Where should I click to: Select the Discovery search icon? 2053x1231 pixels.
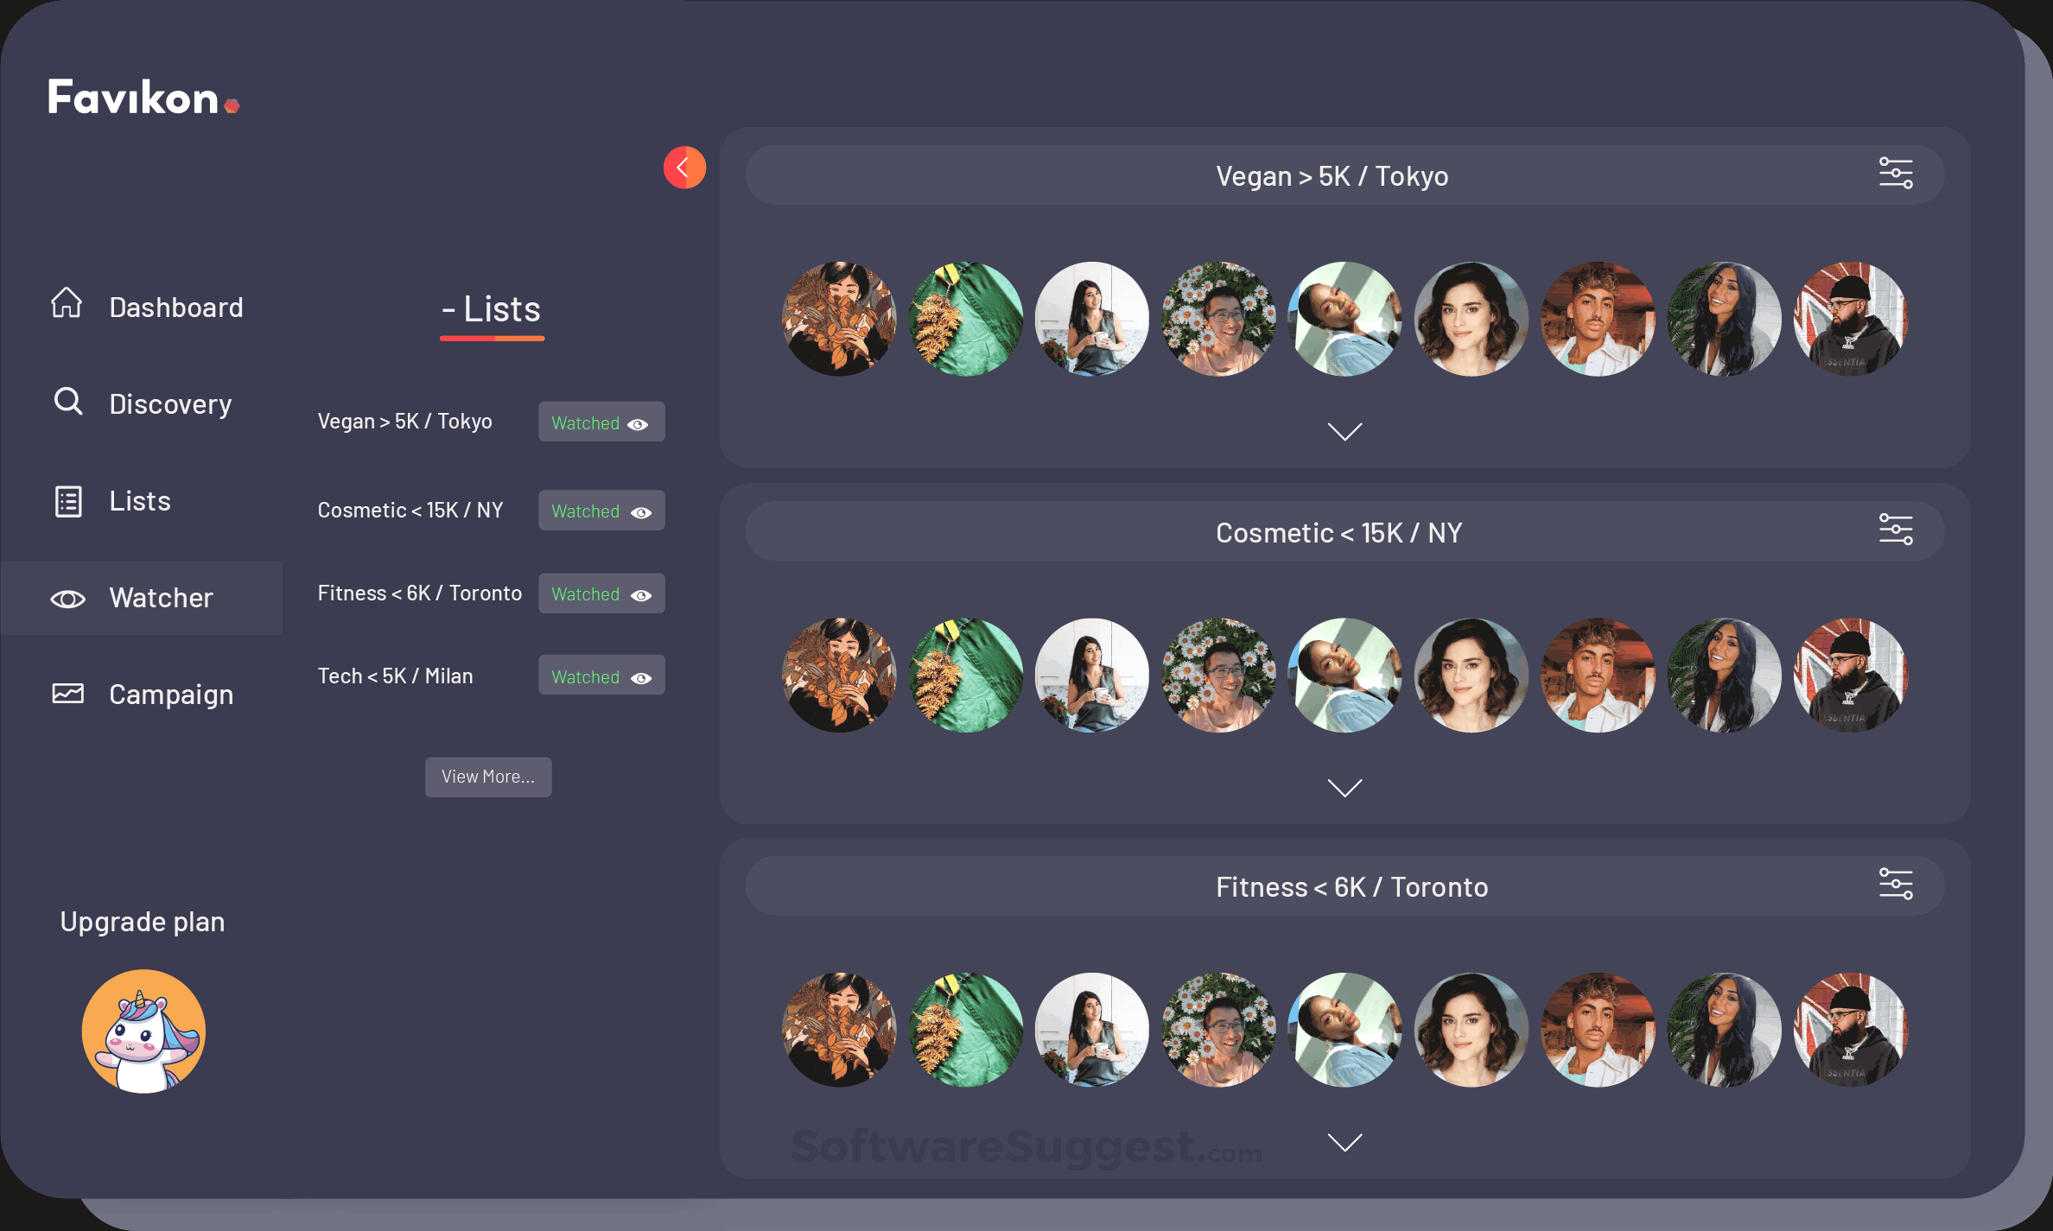click(x=67, y=402)
